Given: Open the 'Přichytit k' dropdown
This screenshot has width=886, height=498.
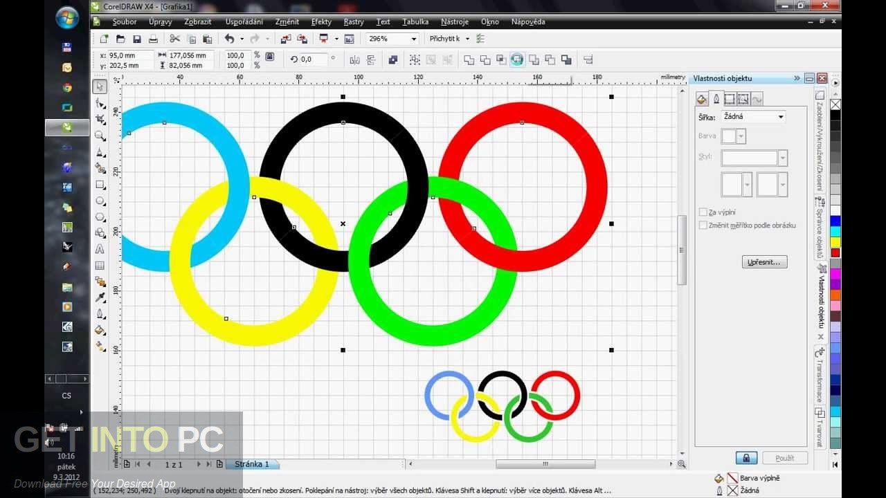Looking at the screenshot, I should [467, 39].
